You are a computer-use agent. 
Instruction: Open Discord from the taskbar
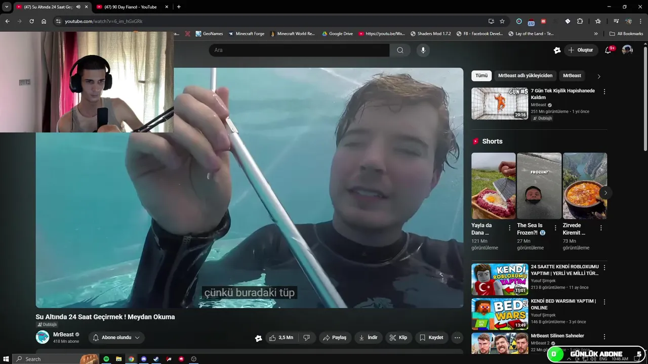tap(144, 359)
